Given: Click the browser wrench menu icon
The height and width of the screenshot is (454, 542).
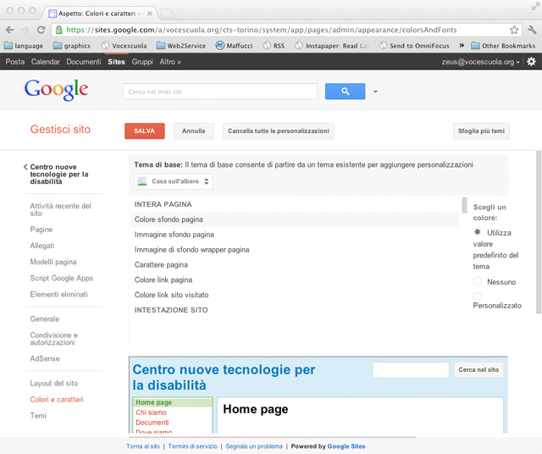Looking at the screenshot, I should point(532,30).
